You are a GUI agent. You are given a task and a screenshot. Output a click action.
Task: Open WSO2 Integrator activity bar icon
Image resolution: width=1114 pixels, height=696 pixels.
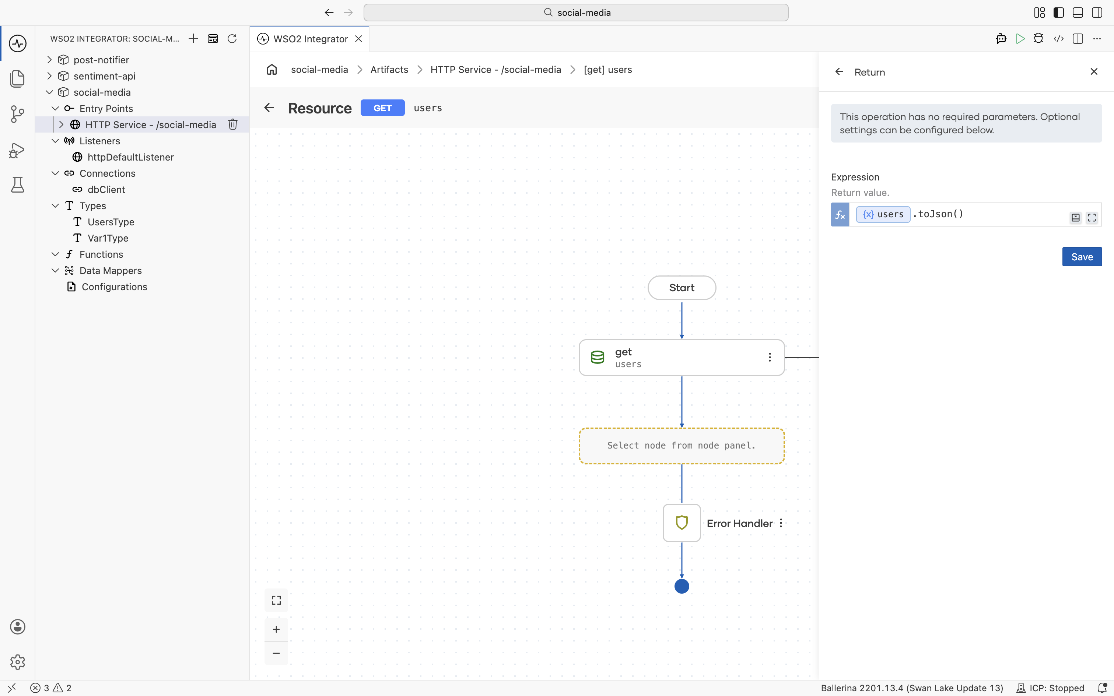point(17,44)
